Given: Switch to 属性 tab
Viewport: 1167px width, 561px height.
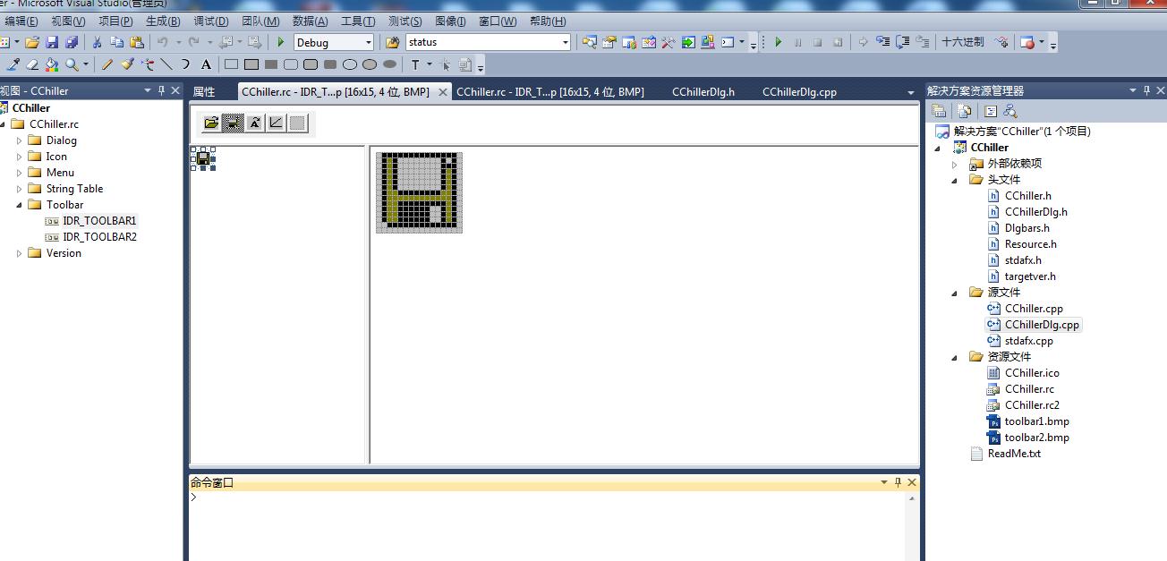Looking at the screenshot, I should 204,91.
